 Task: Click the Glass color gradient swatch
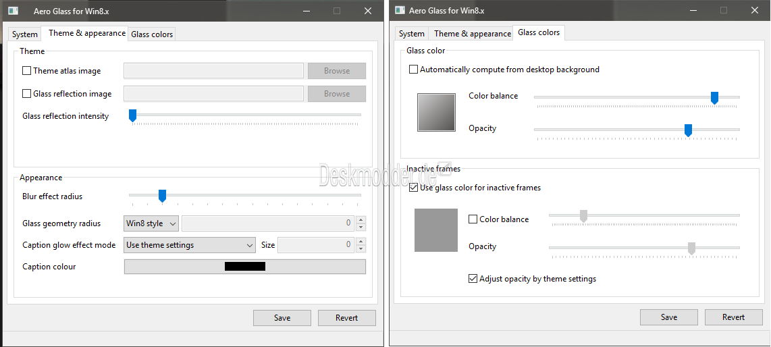(437, 113)
